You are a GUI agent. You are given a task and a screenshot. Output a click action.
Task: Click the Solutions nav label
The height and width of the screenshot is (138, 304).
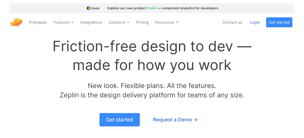coord(117,22)
